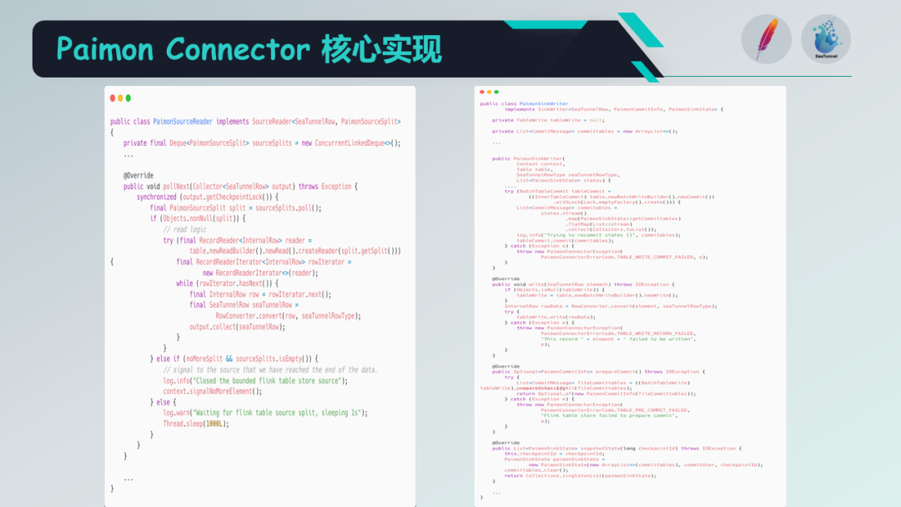Click the '// signal to the source' comment
The height and width of the screenshot is (507, 901).
click(x=270, y=369)
